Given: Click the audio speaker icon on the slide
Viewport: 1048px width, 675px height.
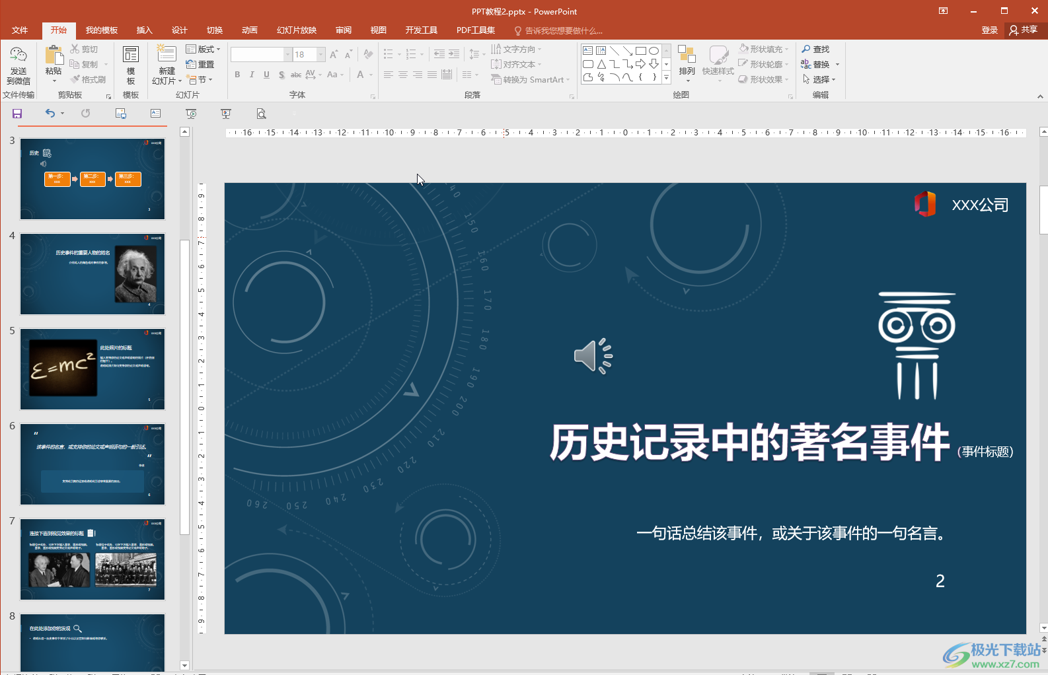Looking at the screenshot, I should coord(593,357).
